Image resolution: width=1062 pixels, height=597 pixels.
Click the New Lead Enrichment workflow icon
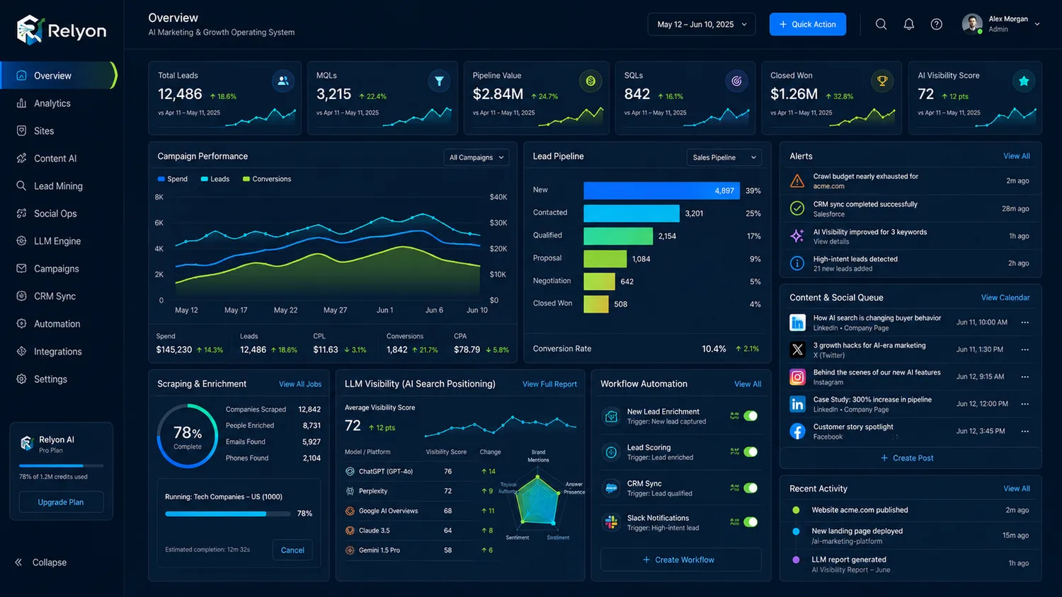tap(611, 416)
